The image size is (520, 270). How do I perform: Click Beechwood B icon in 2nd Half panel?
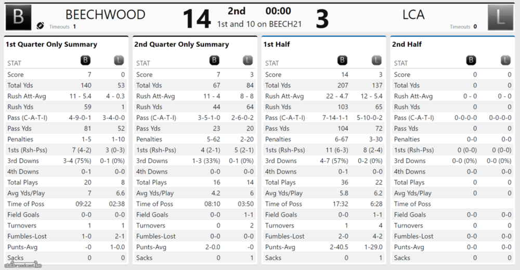471,60
